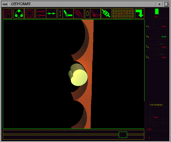Select the green three-lobe cam icon

(x=19, y=13)
